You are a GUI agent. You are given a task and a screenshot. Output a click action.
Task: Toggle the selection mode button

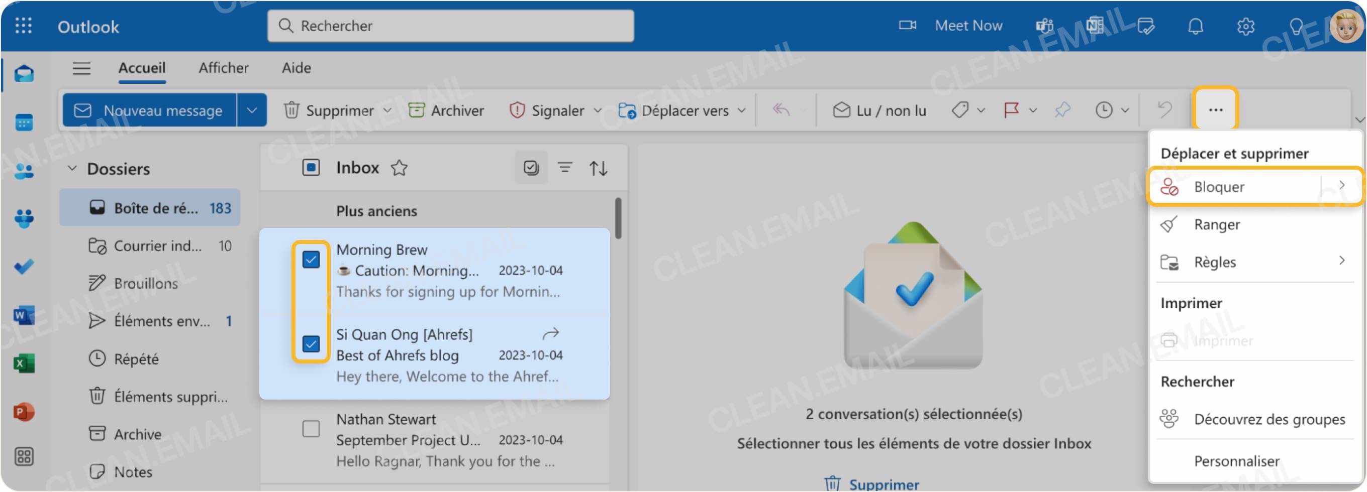(x=531, y=168)
